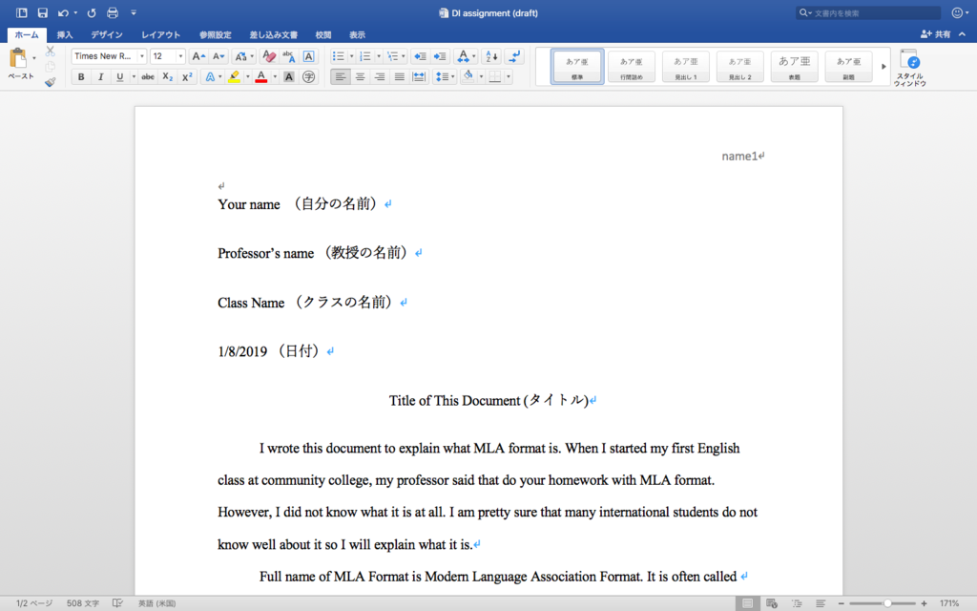Click the Sort A-Z icon

[x=490, y=56]
